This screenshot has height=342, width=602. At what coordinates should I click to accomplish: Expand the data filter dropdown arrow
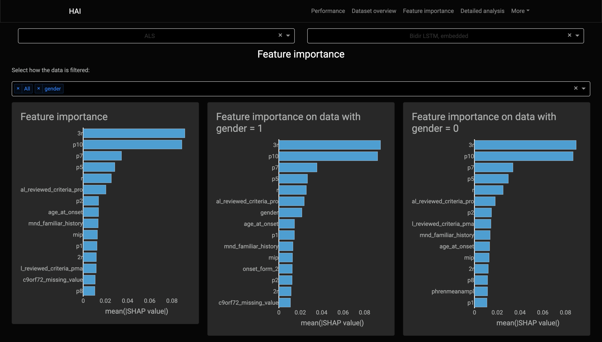[x=583, y=88]
